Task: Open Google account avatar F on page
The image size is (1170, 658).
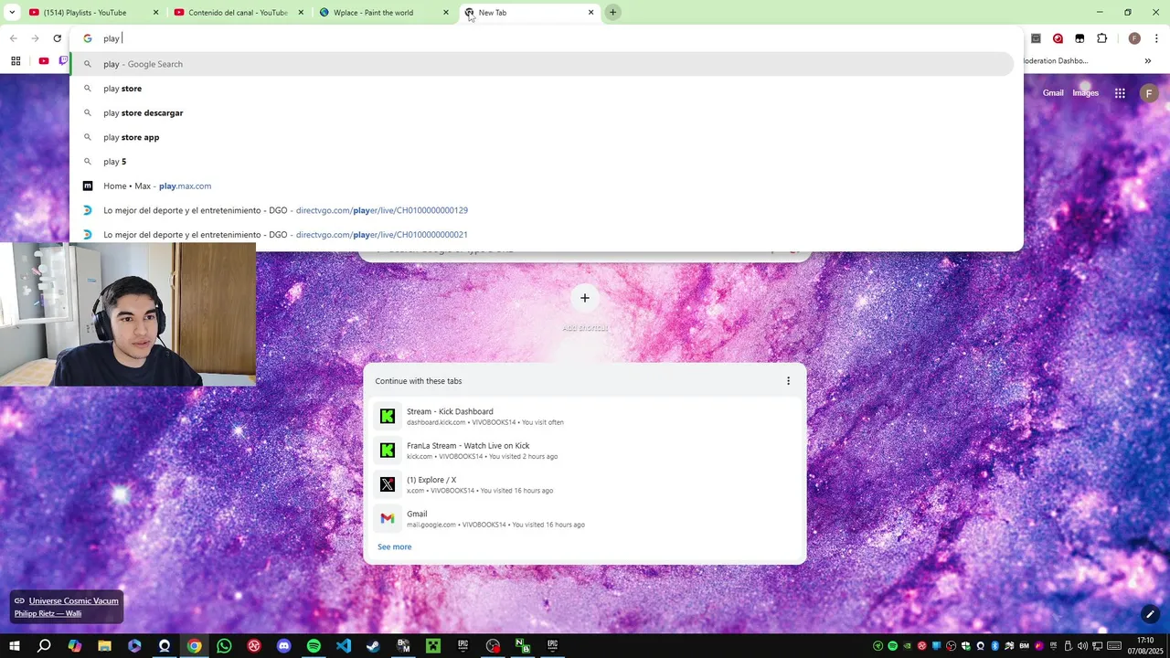Action: click(x=1149, y=93)
